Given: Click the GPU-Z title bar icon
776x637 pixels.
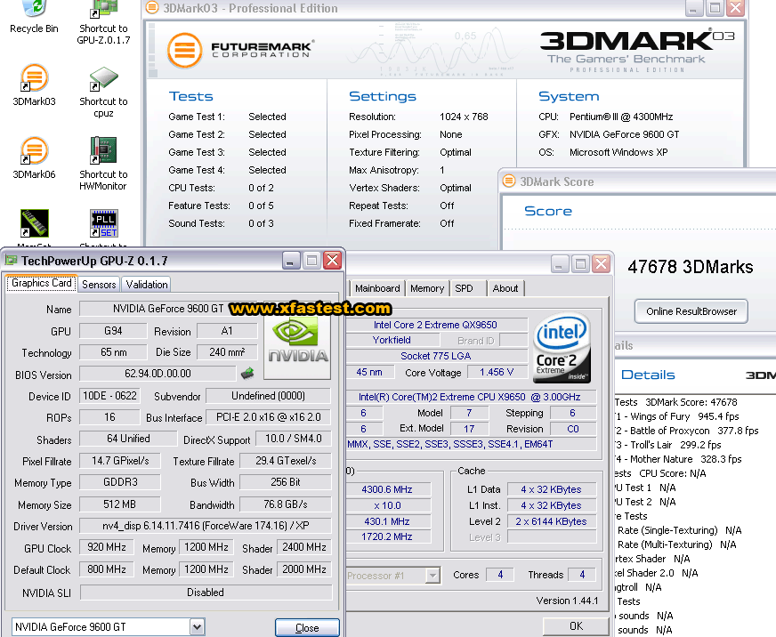Looking at the screenshot, I should [x=11, y=261].
